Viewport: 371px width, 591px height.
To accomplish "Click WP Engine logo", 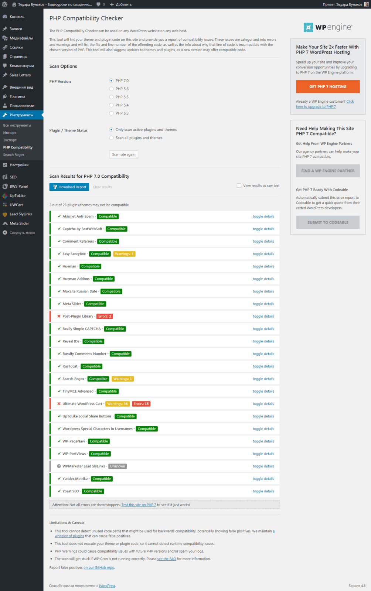I will click(328, 27).
